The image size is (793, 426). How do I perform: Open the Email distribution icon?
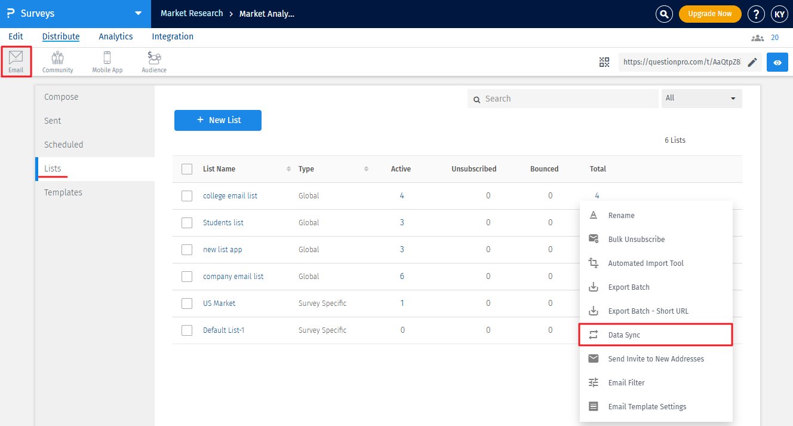click(x=16, y=62)
